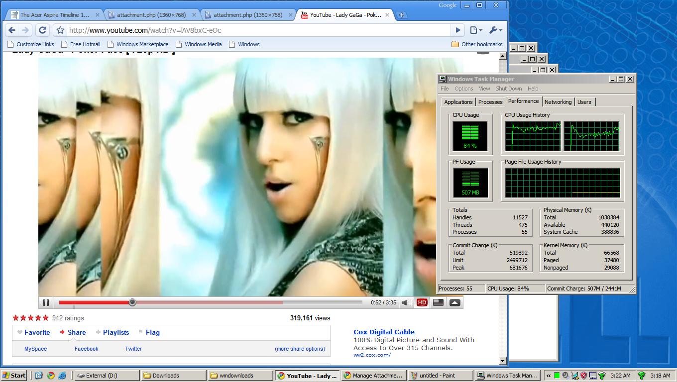Open the Downloads folder taskbar button
677x382 pixels.
(x=174, y=376)
